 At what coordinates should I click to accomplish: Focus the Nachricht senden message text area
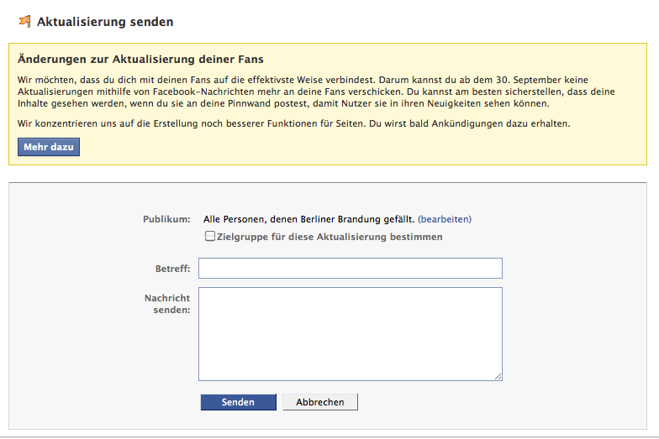(x=351, y=334)
